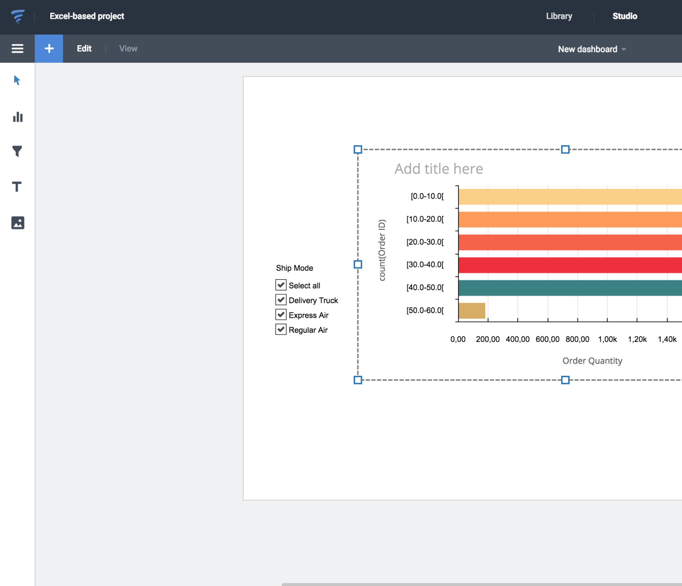682x586 pixels.
Task: Click the horizontal scrollbar at the bottom
Action: click(x=481, y=584)
